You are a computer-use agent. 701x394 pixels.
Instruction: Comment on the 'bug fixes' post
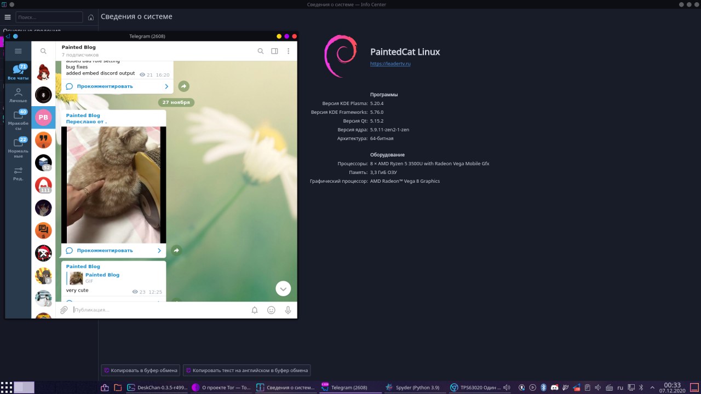tap(117, 86)
